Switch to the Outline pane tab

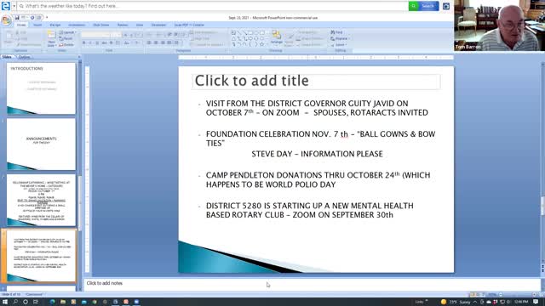[24, 57]
